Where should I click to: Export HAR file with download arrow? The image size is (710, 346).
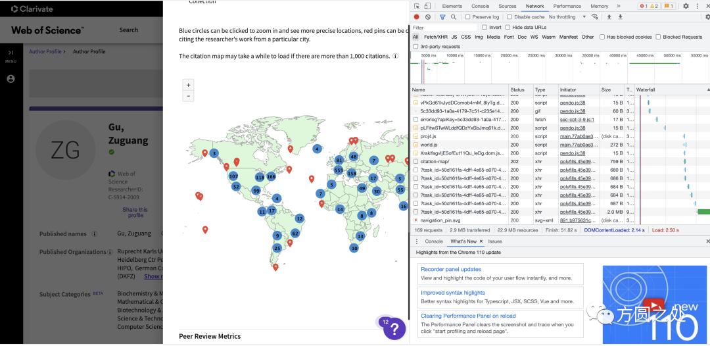(x=621, y=16)
